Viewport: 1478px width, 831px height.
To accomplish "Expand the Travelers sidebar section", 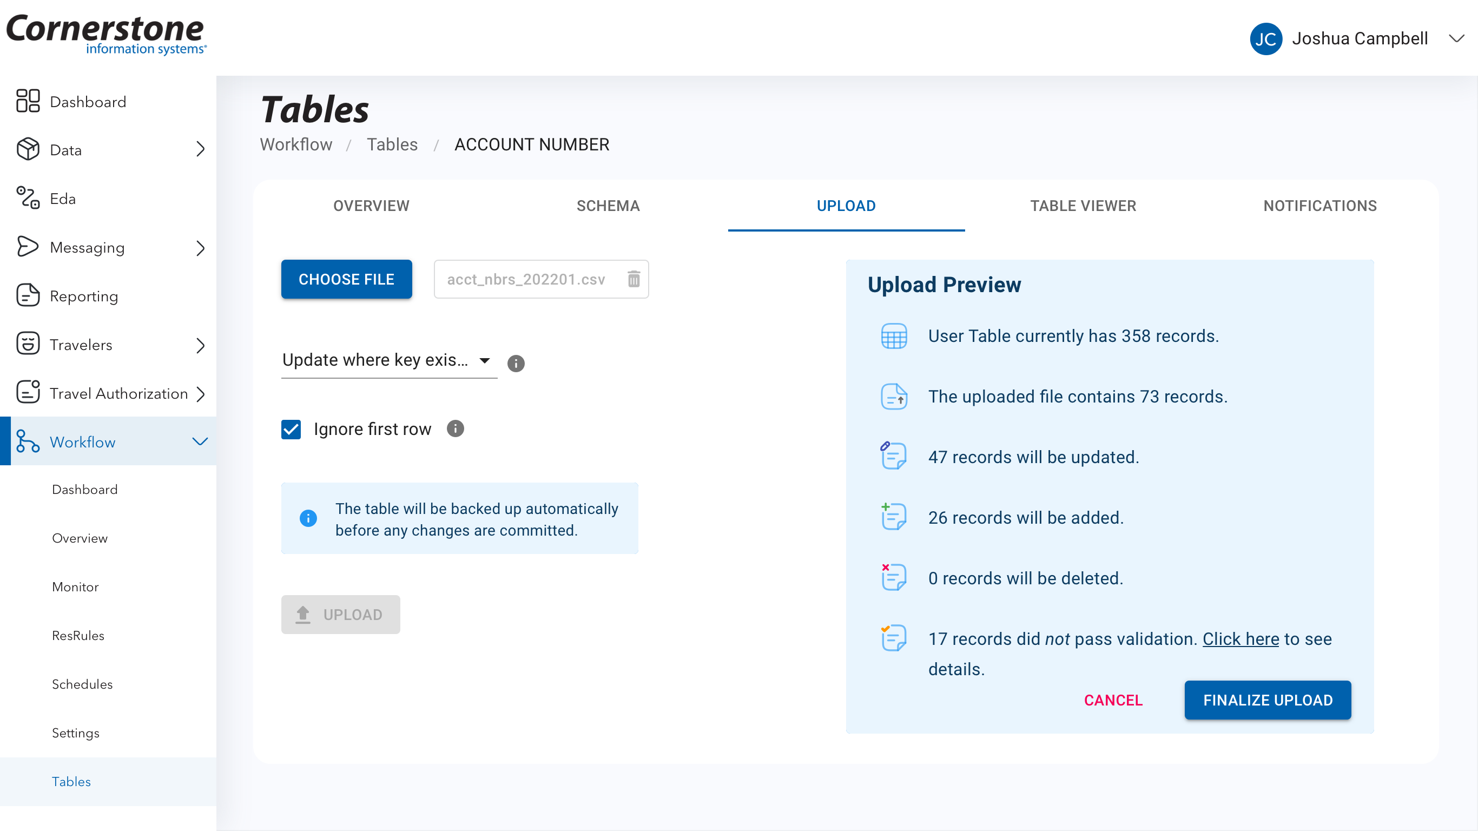I will click(x=200, y=345).
